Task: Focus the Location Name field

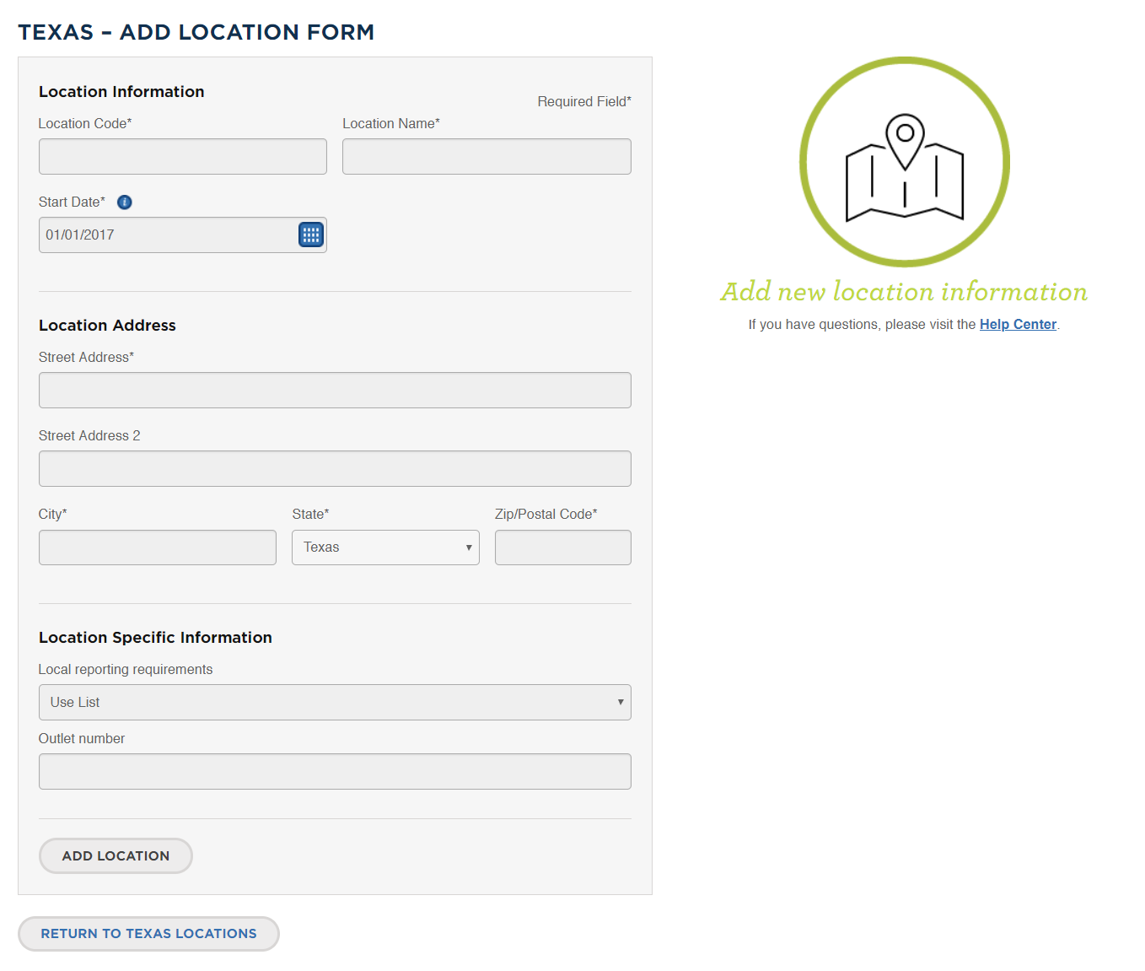Action: click(x=486, y=157)
